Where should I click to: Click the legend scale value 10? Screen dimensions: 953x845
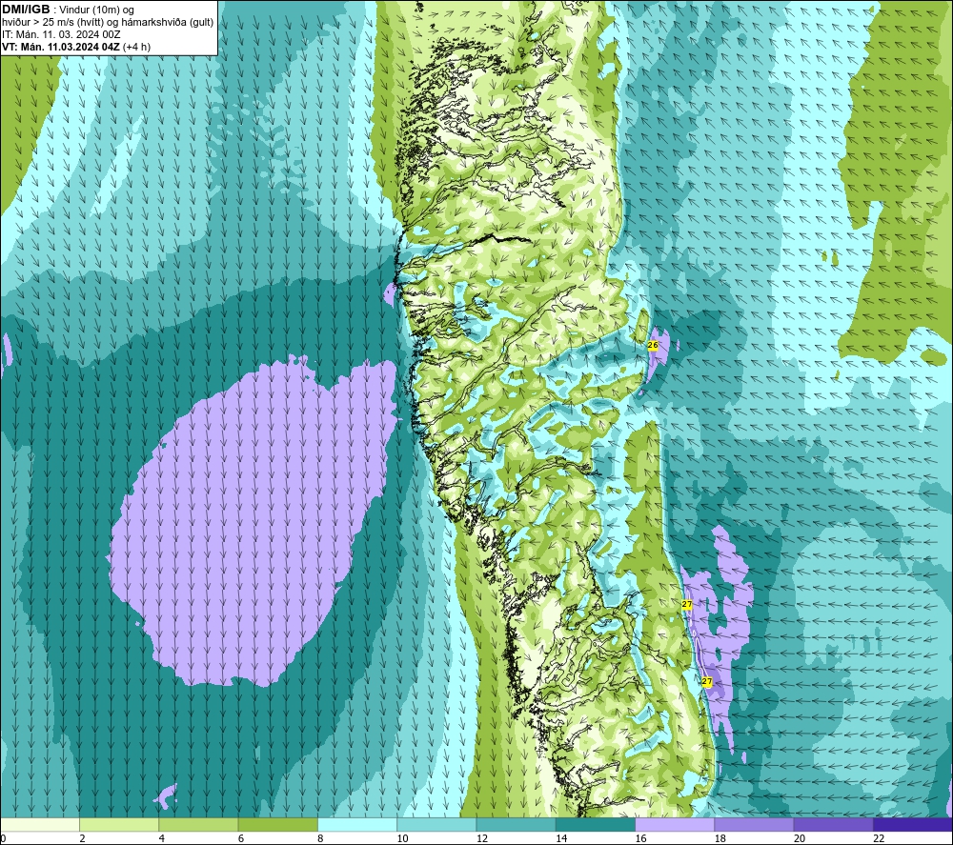point(403,838)
